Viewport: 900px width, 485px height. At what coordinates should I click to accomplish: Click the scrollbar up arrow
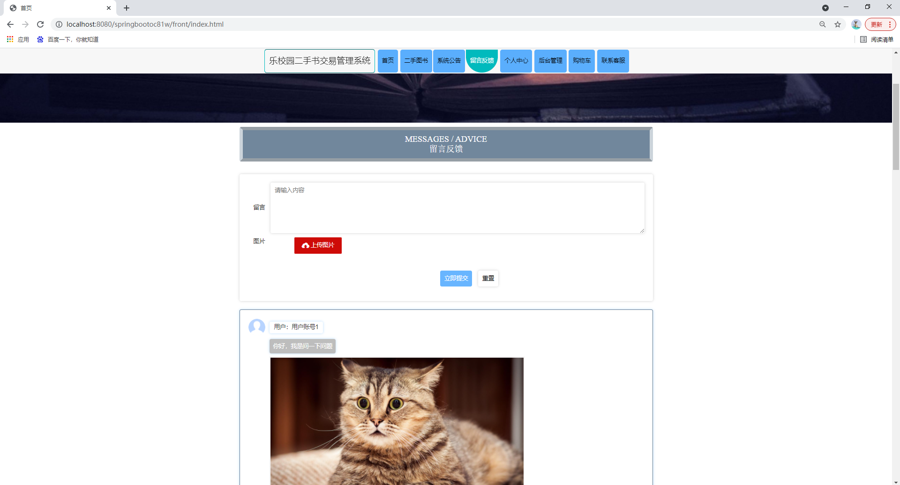(896, 52)
